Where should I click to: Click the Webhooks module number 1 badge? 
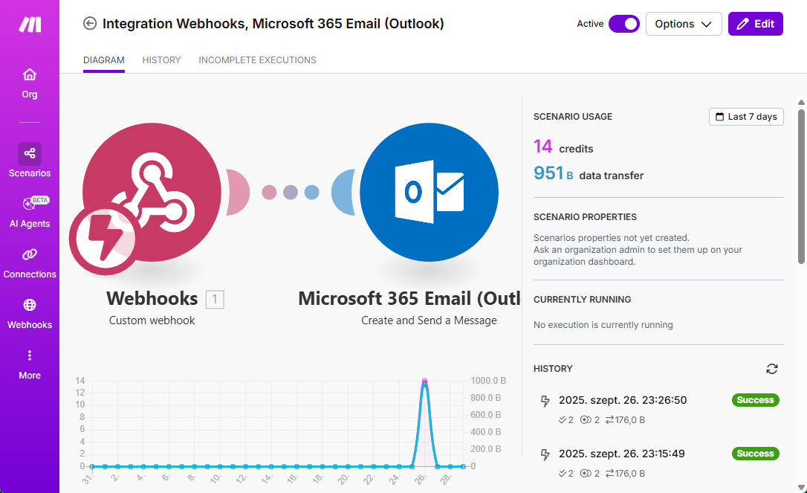tap(215, 300)
